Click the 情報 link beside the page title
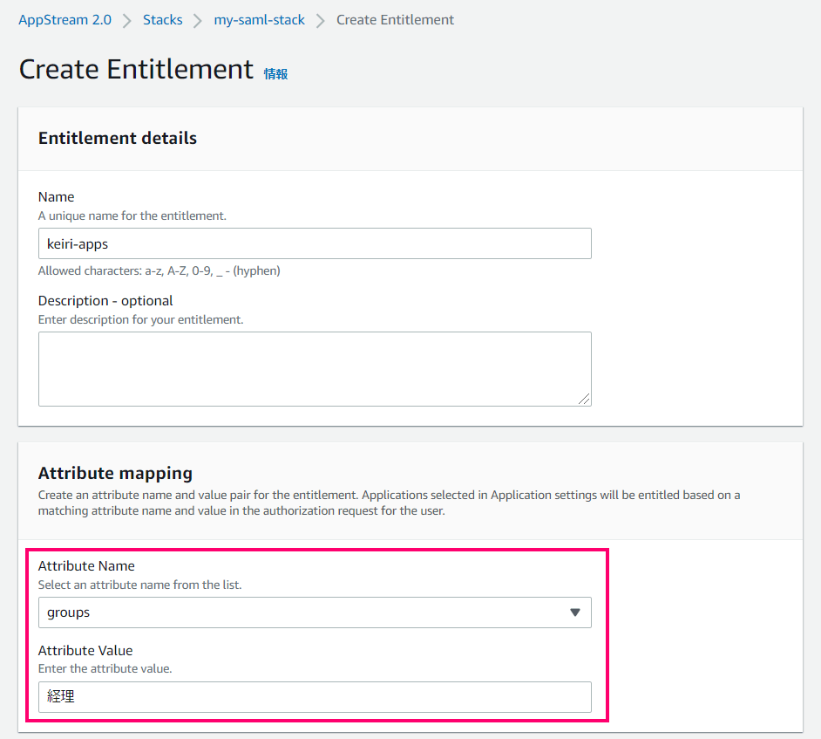821x739 pixels. (275, 74)
